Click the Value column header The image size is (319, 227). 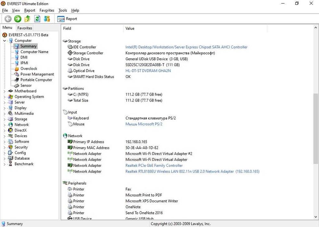pos(195,28)
